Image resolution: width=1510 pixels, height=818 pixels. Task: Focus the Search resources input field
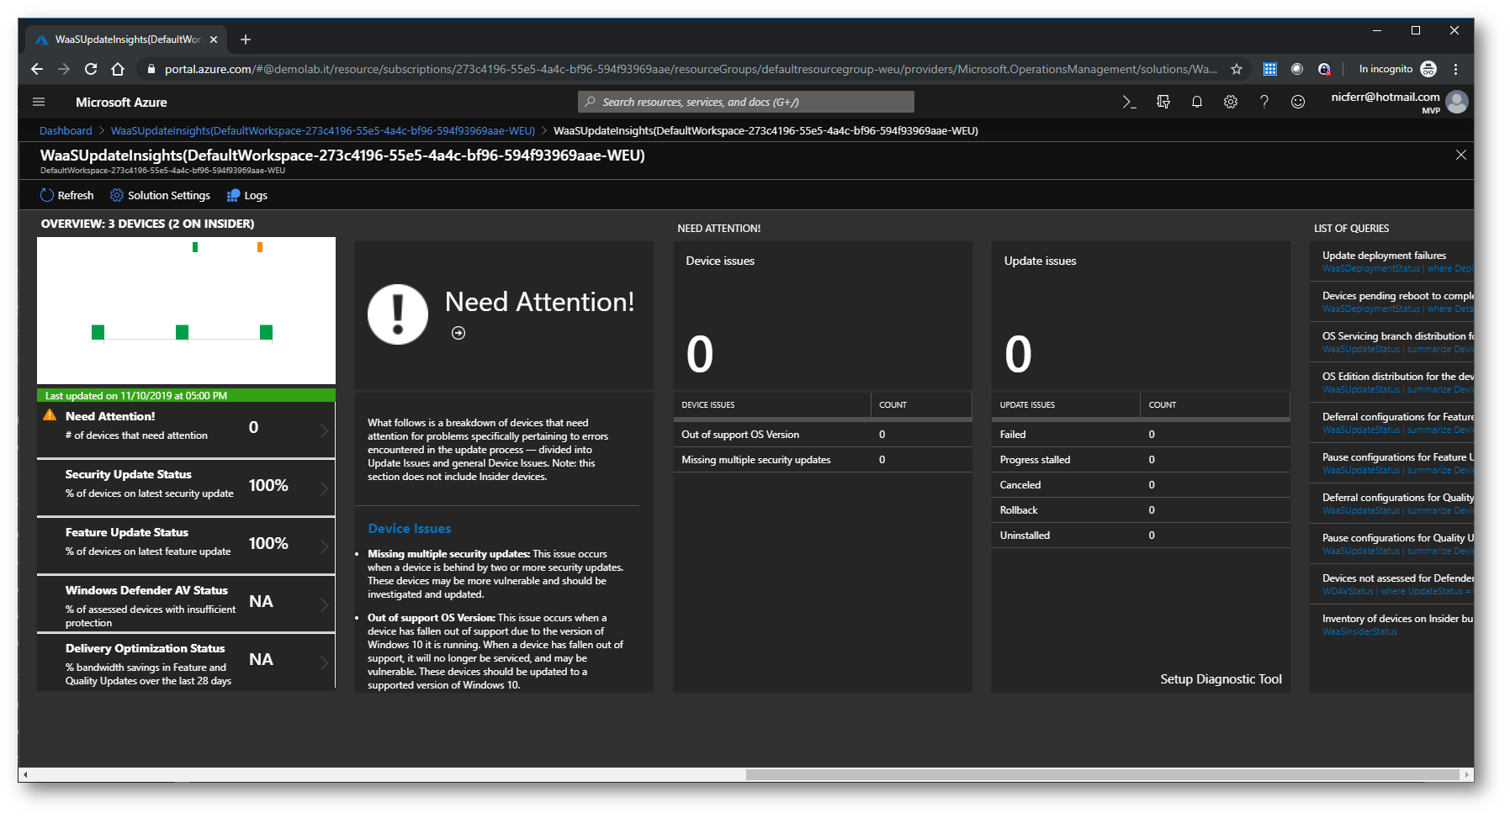click(746, 102)
